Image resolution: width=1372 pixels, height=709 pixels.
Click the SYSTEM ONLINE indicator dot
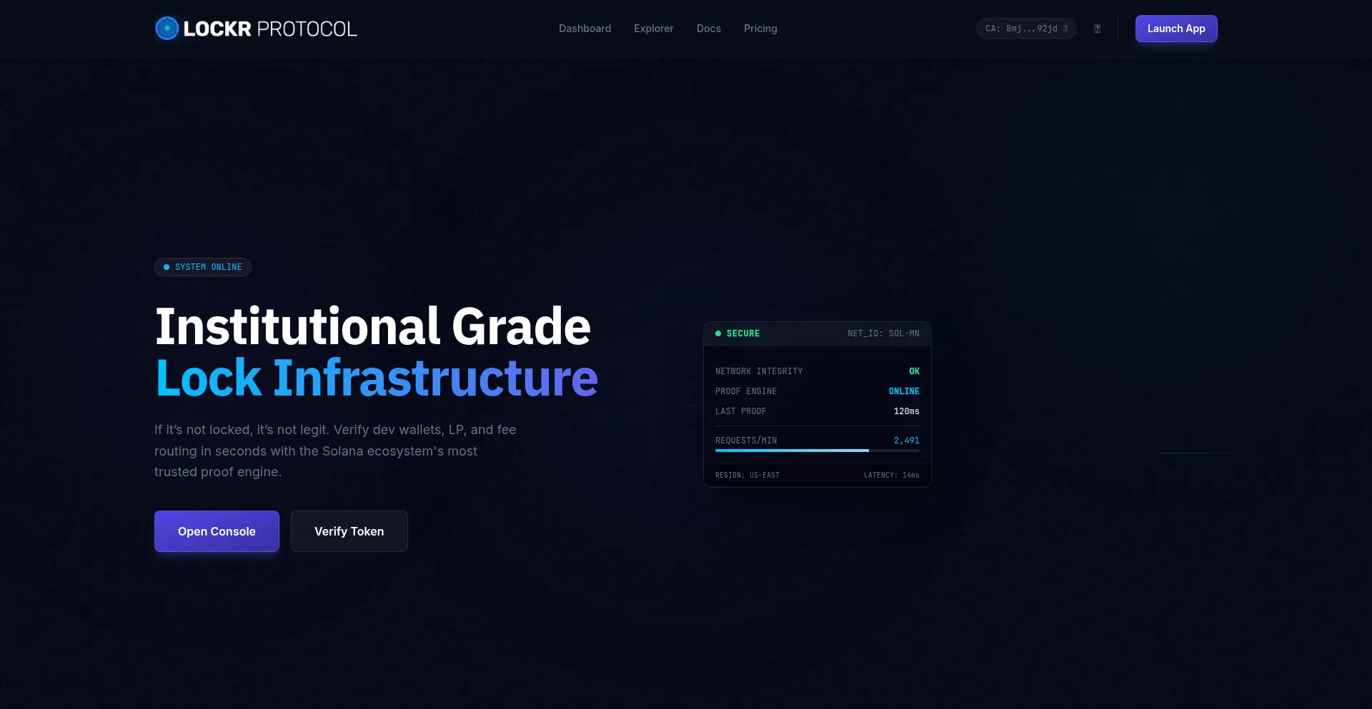pyautogui.click(x=166, y=267)
